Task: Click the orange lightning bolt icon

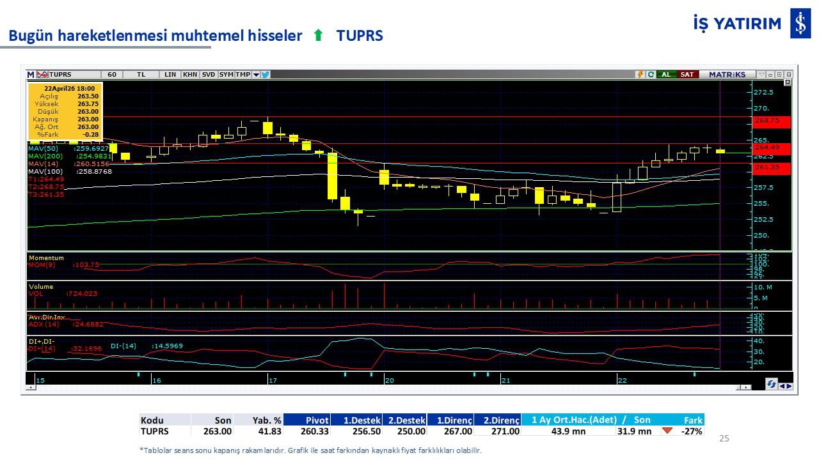Action: click(639, 75)
